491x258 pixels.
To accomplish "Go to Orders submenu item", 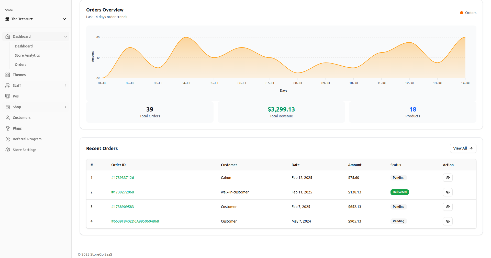I will click(20, 65).
